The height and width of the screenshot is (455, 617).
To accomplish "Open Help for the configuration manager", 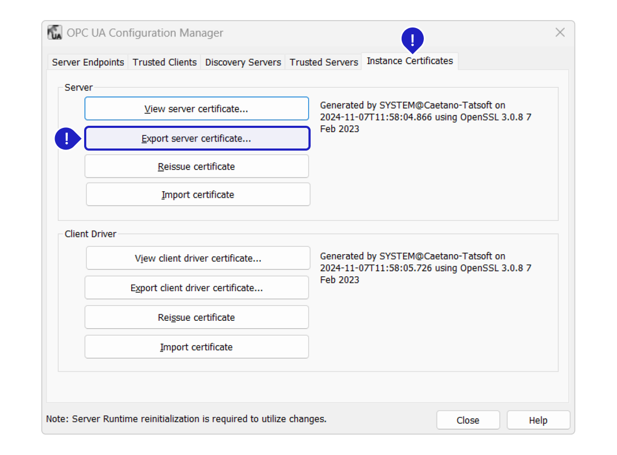I will (x=538, y=421).
